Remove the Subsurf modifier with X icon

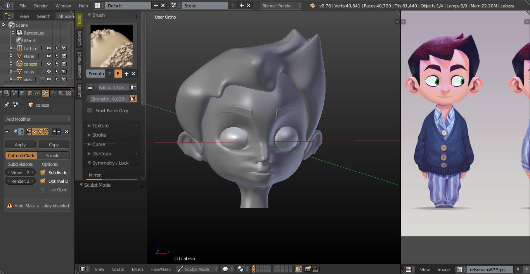(x=67, y=132)
